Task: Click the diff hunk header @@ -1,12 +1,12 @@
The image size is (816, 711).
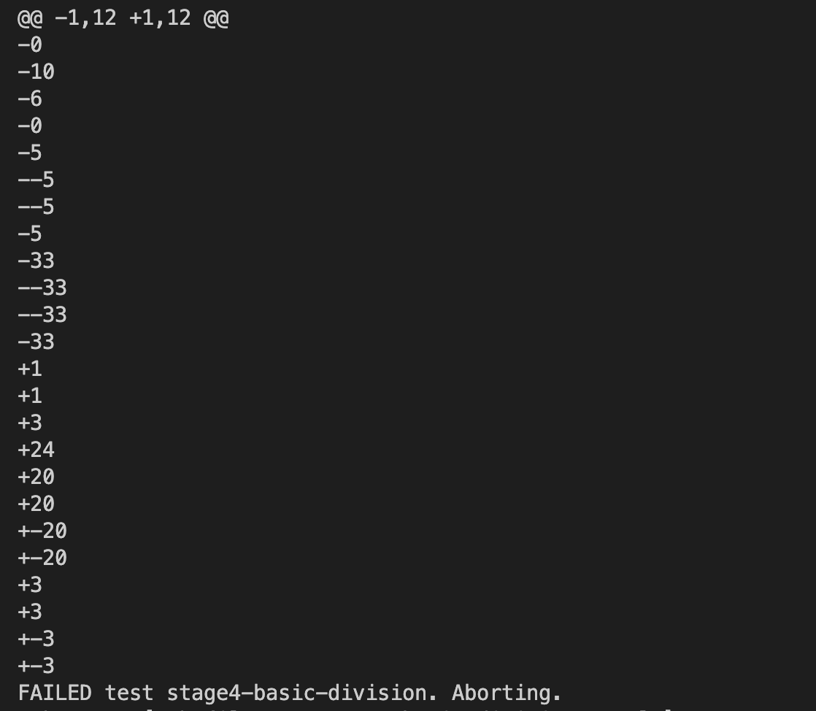Action: [123, 18]
